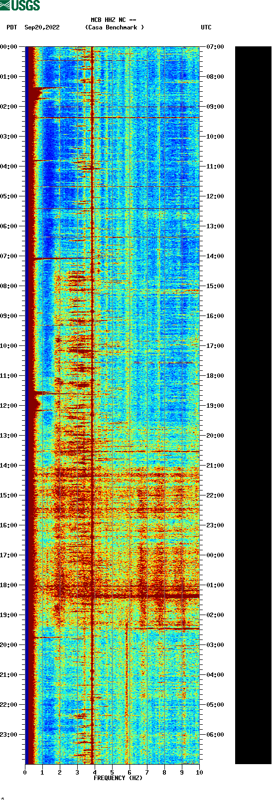275x804 pixels.
Task: Click the frequency axis tick labeled 4
Action: coord(95,773)
